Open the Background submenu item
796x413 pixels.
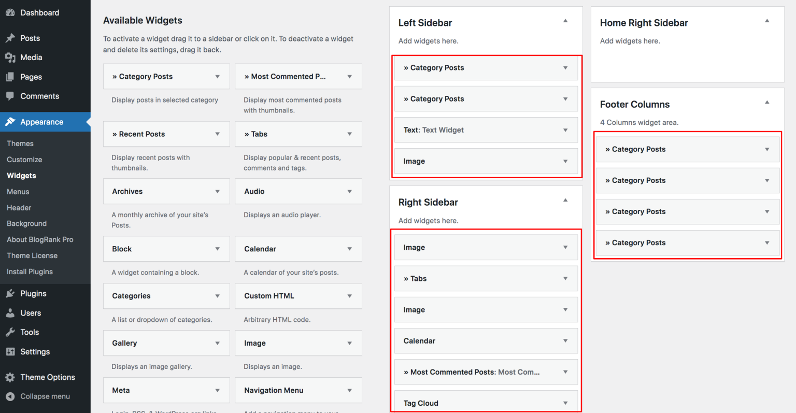pyautogui.click(x=27, y=224)
